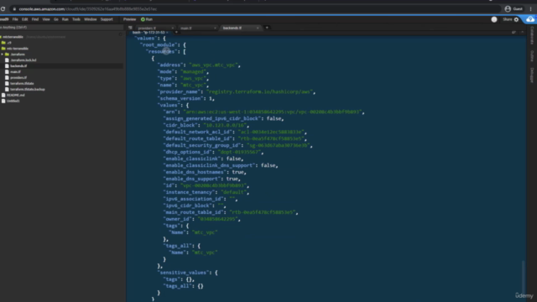Open the Cloud9 preferences gear
The image size is (537, 302).
pyautogui.click(x=517, y=19)
